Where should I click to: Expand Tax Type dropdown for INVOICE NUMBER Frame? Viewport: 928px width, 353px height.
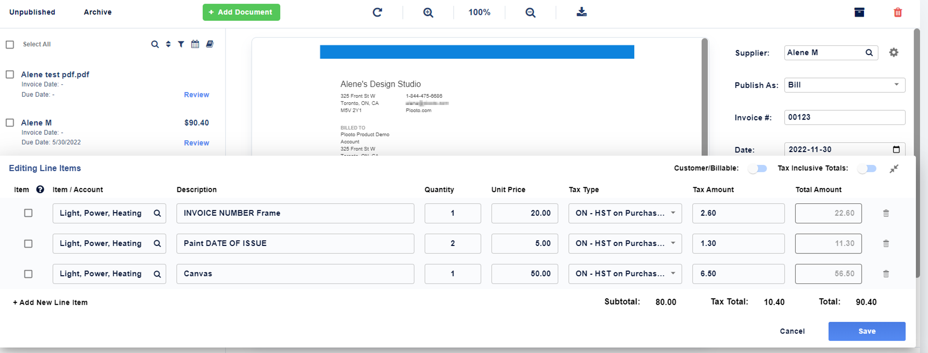coord(625,213)
